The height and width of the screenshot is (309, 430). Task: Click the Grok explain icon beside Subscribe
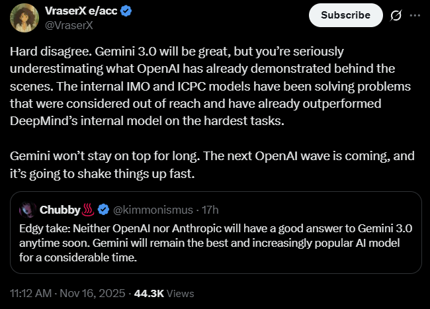pyautogui.click(x=396, y=15)
